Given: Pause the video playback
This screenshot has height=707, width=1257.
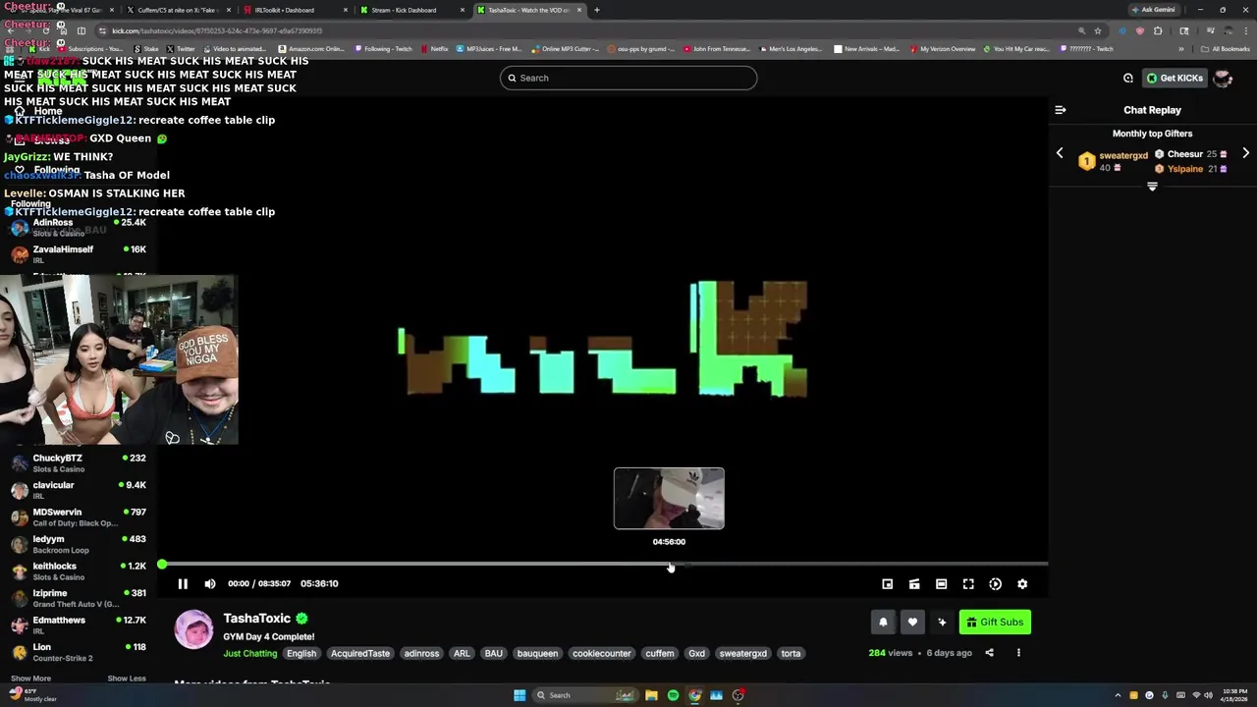Looking at the screenshot, I should coord(183,583).
